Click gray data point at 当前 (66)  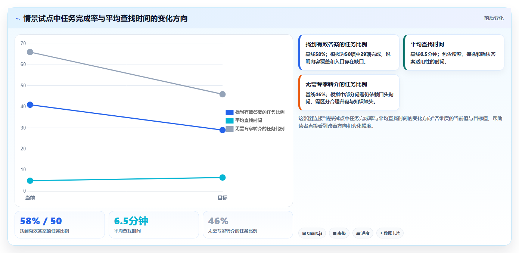click(30, 52)
